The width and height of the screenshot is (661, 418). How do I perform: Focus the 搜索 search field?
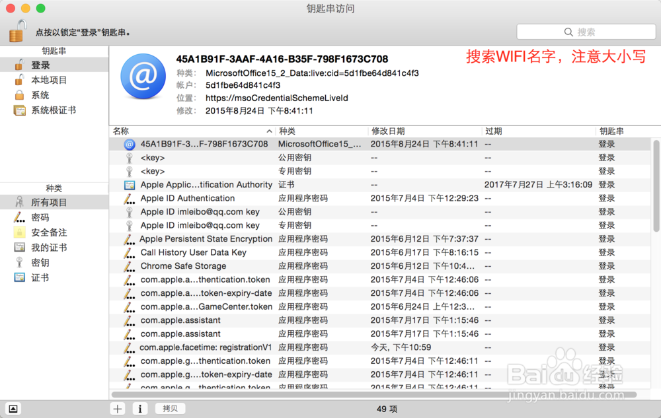586,32
